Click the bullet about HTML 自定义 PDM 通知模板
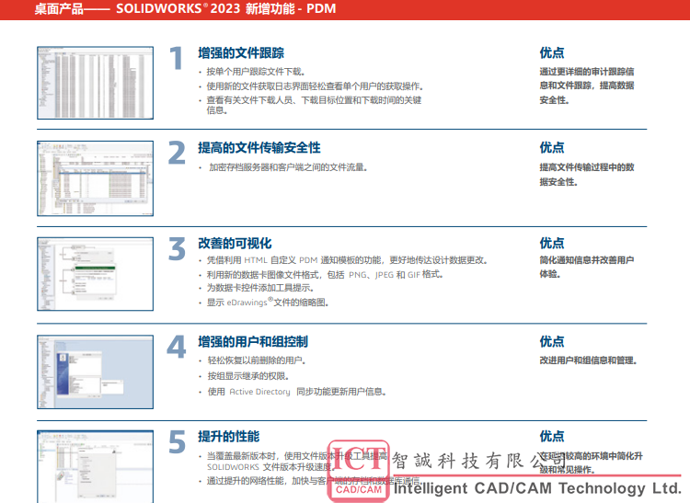Image resolution: width=690 pixels, height=503 pixels. click(x=347, y=260)
